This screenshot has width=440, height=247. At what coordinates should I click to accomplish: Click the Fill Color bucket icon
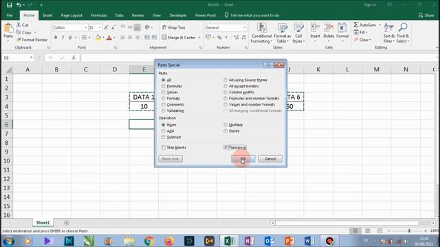point(98,37)
